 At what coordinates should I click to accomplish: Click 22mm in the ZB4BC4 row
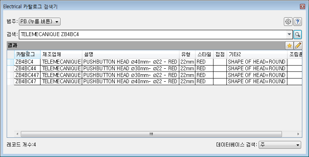tap(187, 62)
